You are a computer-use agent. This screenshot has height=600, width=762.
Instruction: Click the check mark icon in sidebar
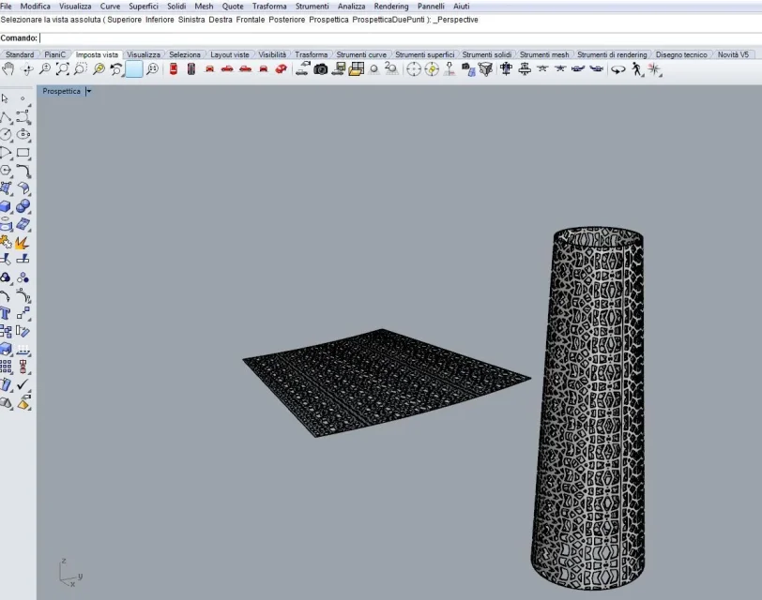pyautogui.click(x=23, y=384)
